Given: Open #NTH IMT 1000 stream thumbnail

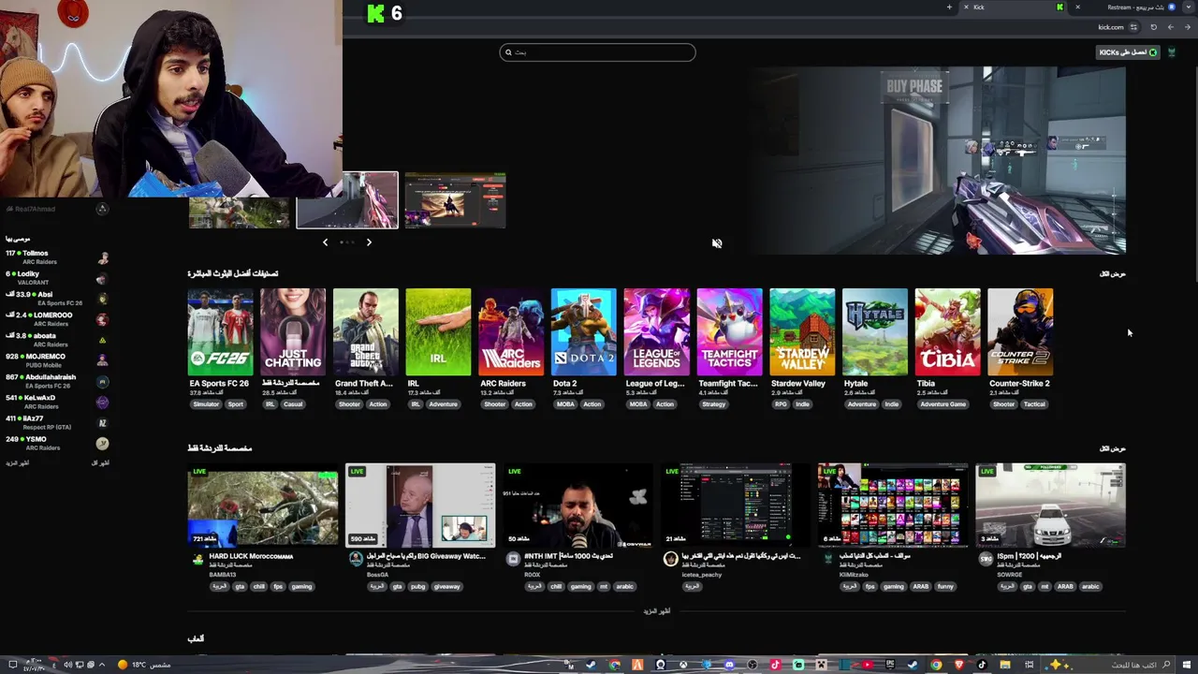Looking at the screenshot, I should click(x=578, y=505).
